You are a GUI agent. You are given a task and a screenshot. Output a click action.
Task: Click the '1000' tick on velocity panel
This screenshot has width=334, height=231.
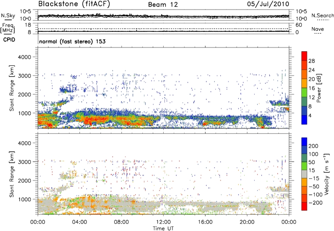tap(25, 199)
